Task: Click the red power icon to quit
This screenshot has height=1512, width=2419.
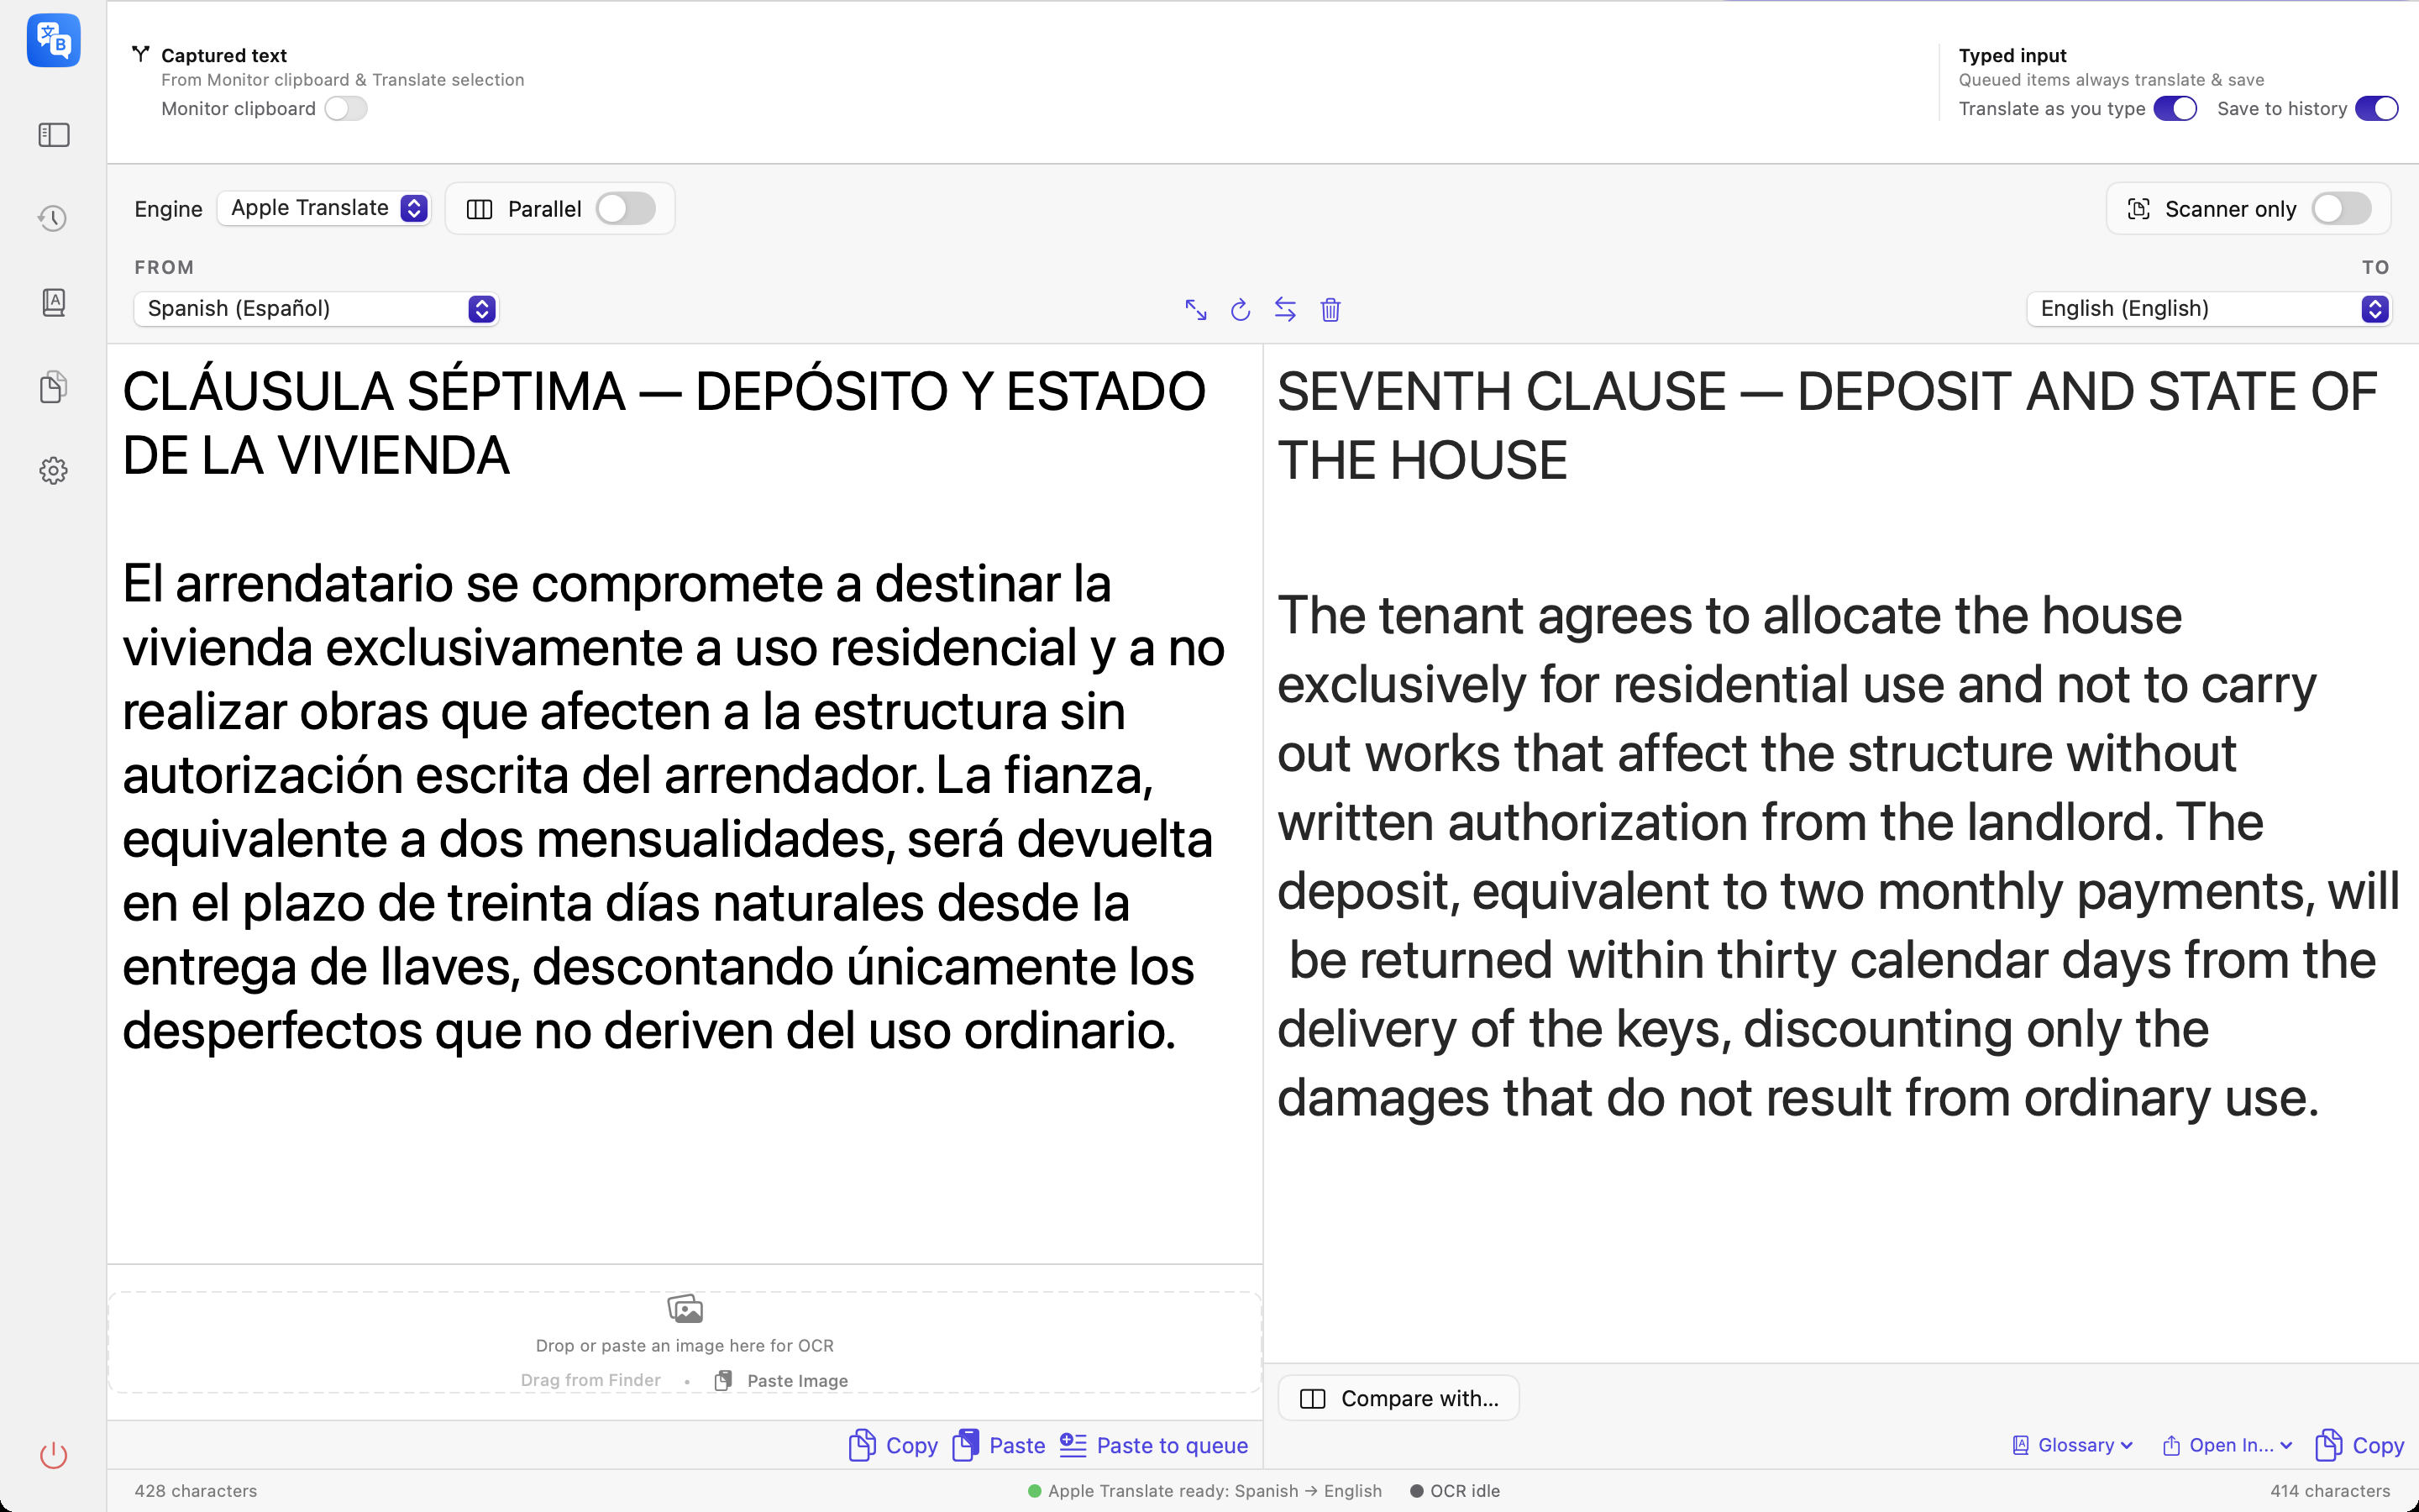Action: (x=54, y=1455)
